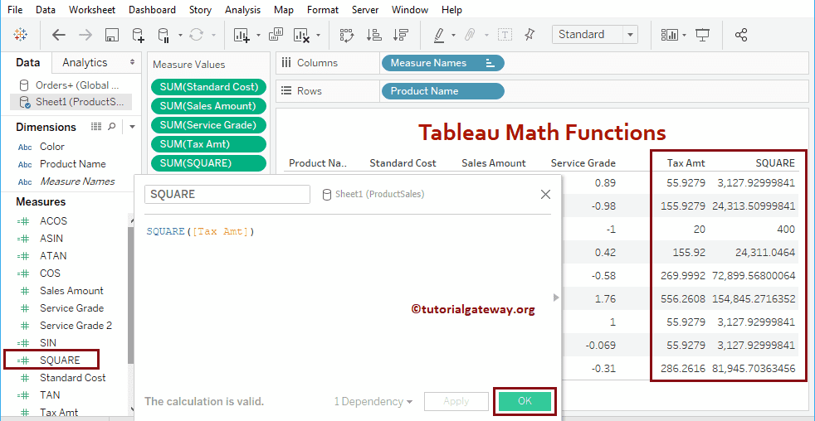The image size is (815, 421).
Task: Duplicate the current worksheet
Action: tap(276, 34)
